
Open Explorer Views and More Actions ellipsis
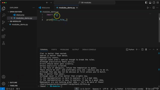(x=33, y=8)
